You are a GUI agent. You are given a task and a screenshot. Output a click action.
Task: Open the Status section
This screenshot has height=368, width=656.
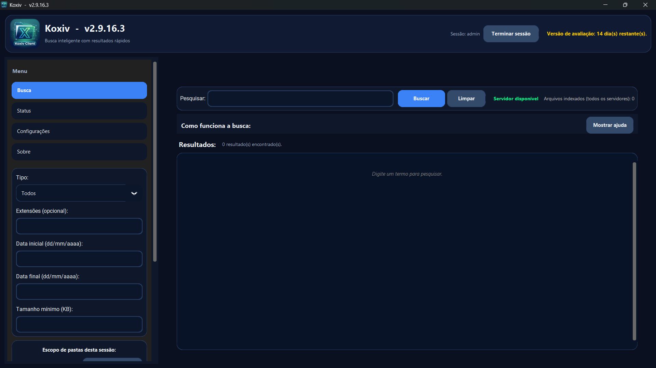tap(79, 111)
